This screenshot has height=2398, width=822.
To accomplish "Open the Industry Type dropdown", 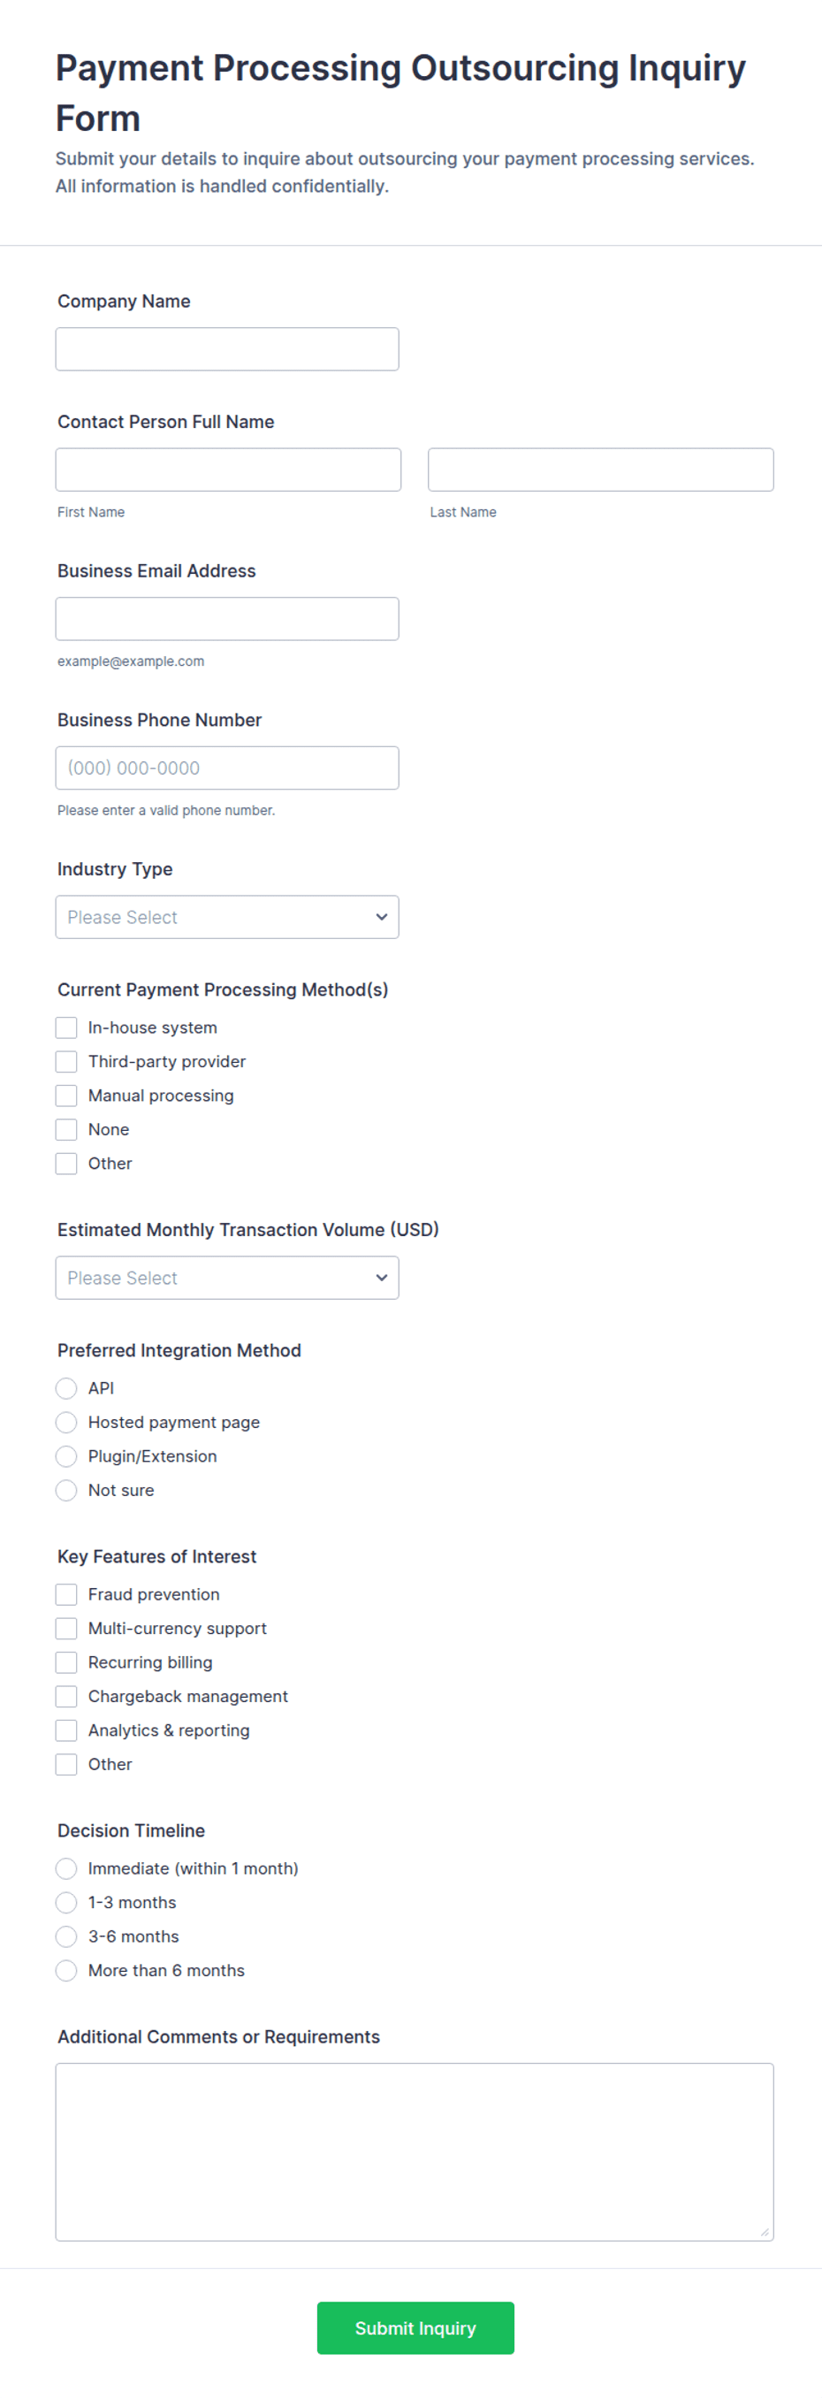I will click(x=227, y=917).
